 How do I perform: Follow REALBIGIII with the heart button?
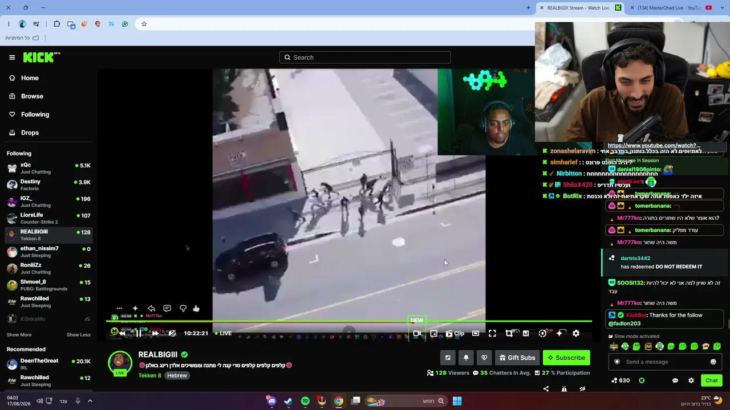click(x=484, y=358)
